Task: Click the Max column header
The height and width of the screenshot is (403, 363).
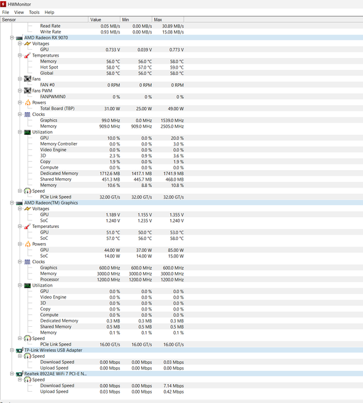Action: click(x=168, y=20)
